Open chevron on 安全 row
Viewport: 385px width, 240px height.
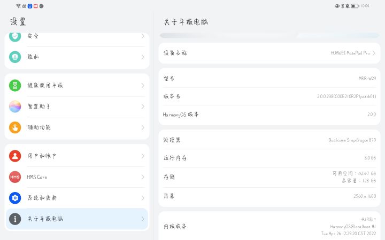(x=143, y=36)
